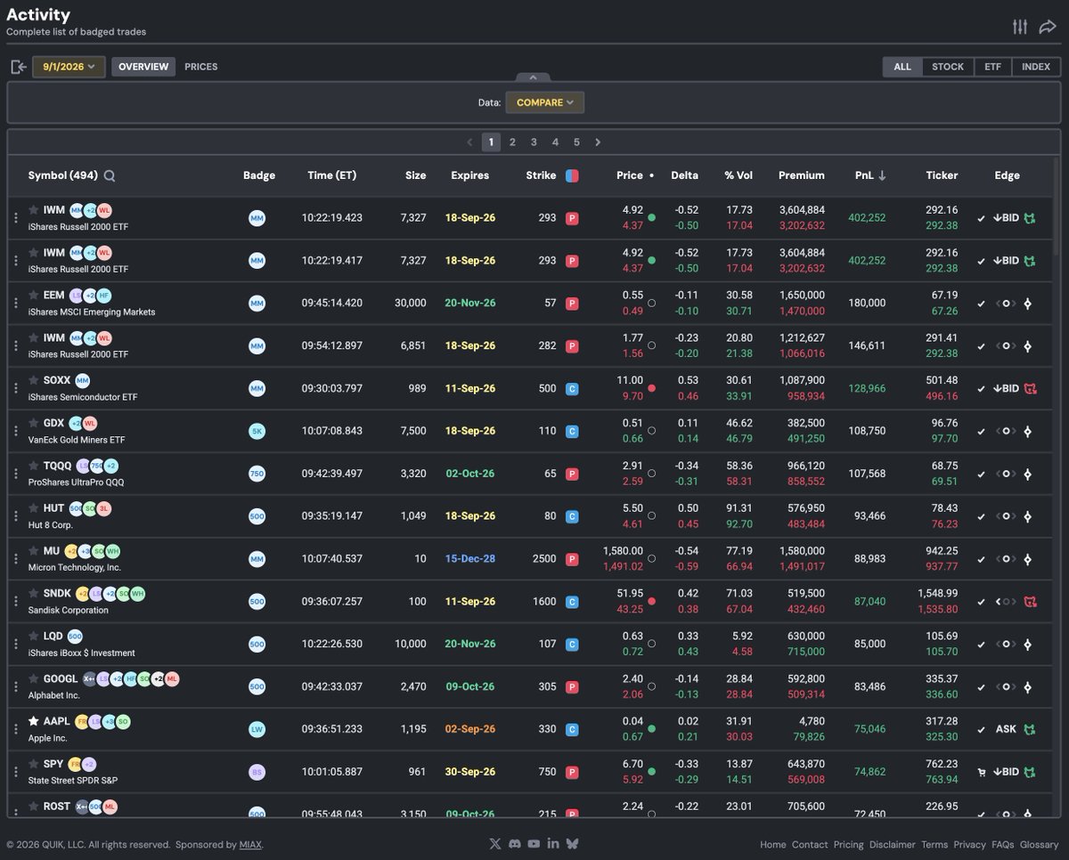Click the share arrow icon
1069x860 pixels.
click(1048, 27)
